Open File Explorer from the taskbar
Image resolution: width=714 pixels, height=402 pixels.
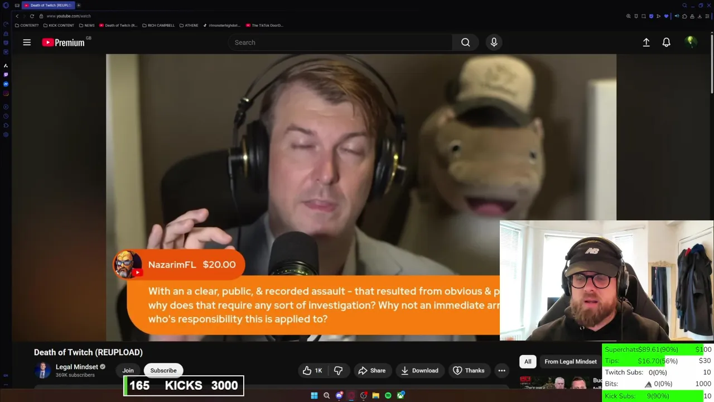click(375, 395)
